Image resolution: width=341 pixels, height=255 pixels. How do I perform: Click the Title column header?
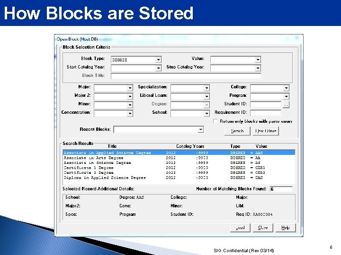pyautogui.click(x=112, y=146)
